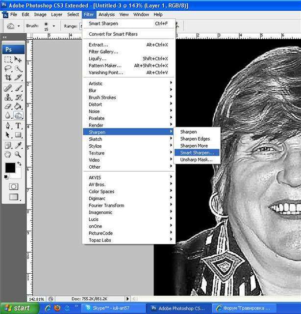Toggle Quick Mask mode button
Screen dimensions: 301x314
pos(13,186)
